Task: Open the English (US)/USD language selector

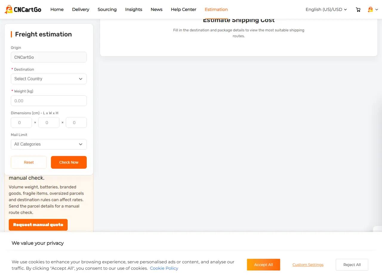Action: (326, 10)
